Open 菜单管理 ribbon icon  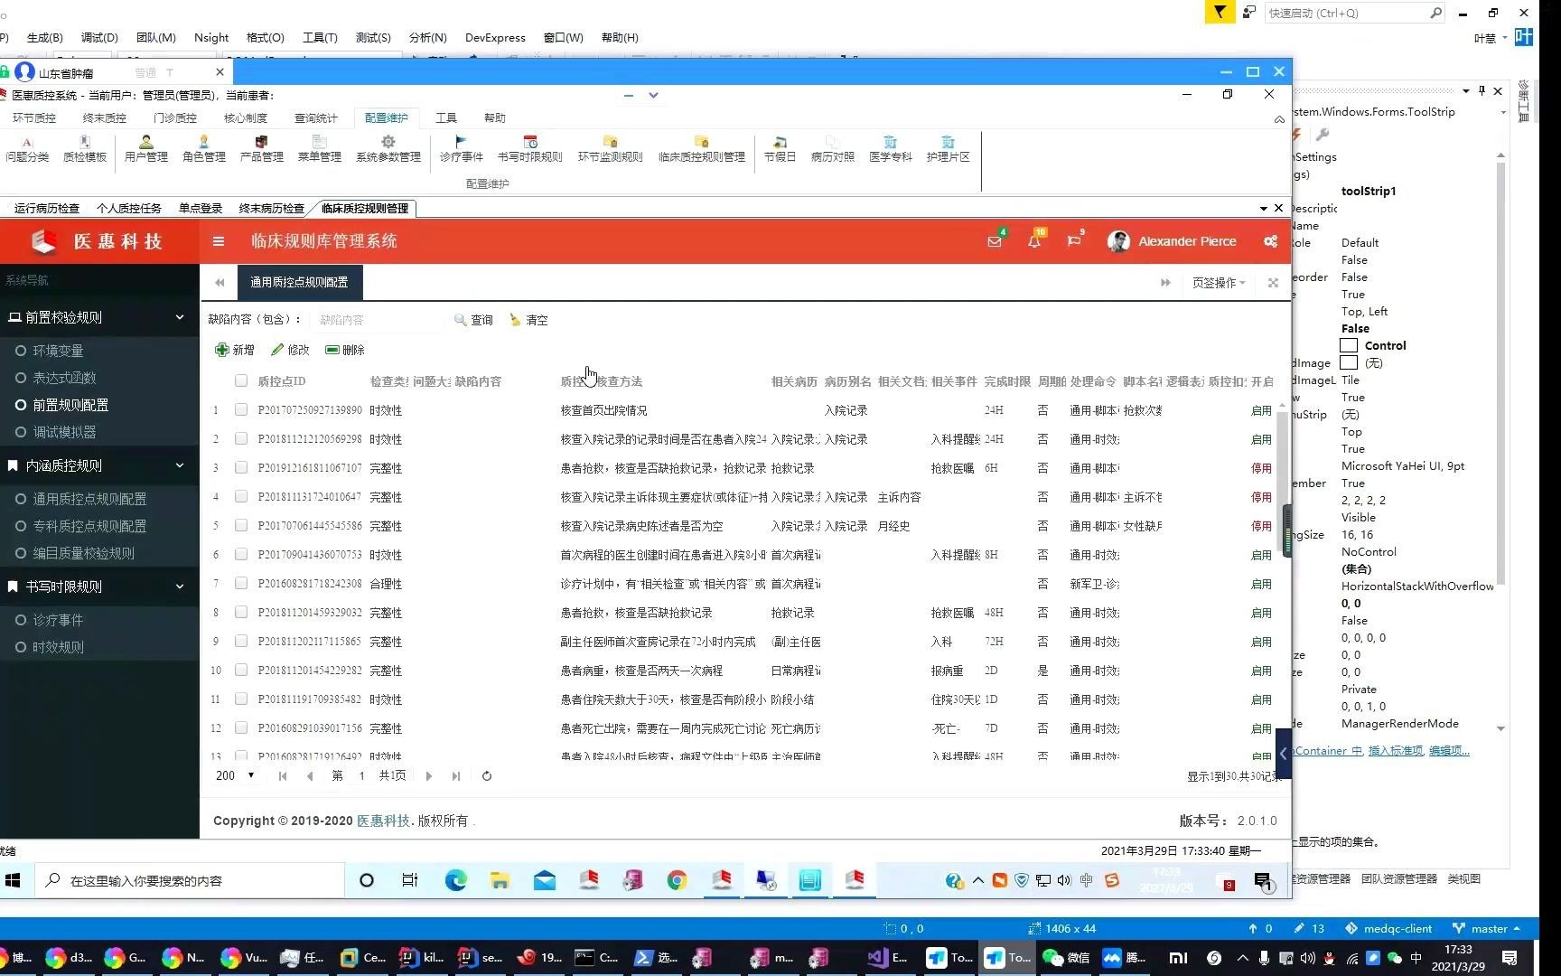coord(320,149)
